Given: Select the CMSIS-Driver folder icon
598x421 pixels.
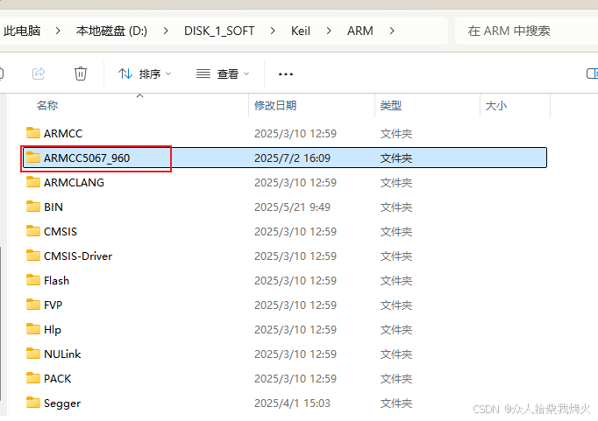Looking at the screenshot, I should point(33,256).
